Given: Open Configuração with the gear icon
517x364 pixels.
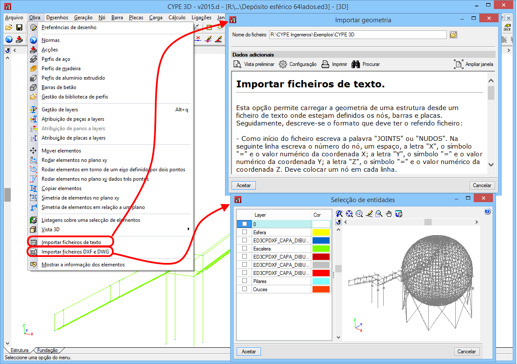Looking at the screenshot, I should click(x=283, y=64).
